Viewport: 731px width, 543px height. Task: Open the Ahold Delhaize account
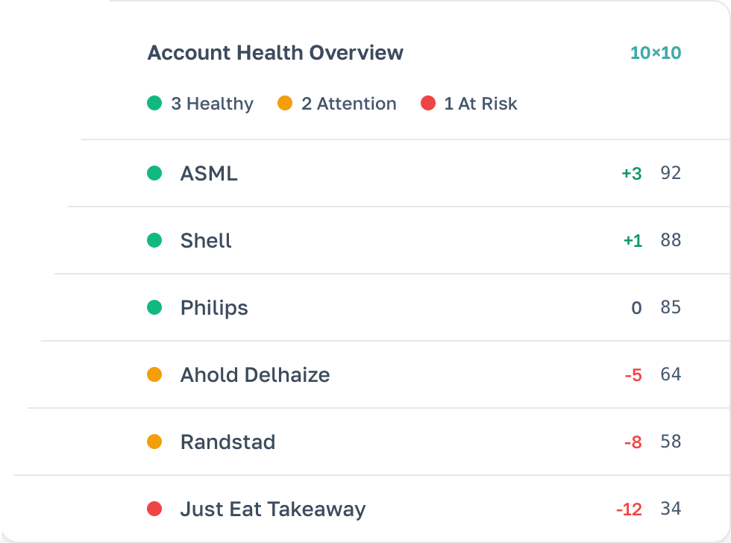pos(255,374)
